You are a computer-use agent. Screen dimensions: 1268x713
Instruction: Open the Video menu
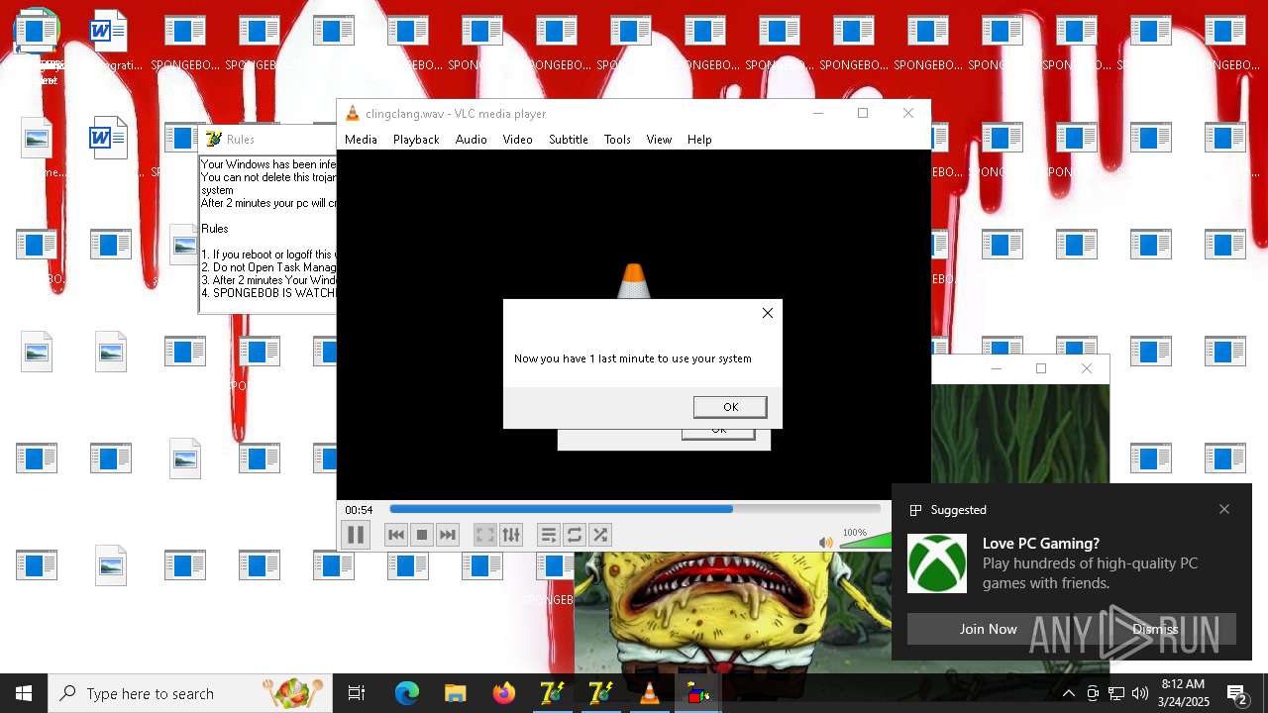517,140
